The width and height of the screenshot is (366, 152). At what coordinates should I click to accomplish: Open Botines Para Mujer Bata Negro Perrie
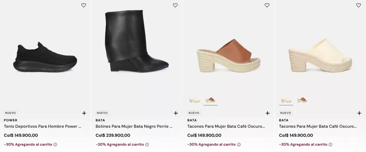click(134, 126)
